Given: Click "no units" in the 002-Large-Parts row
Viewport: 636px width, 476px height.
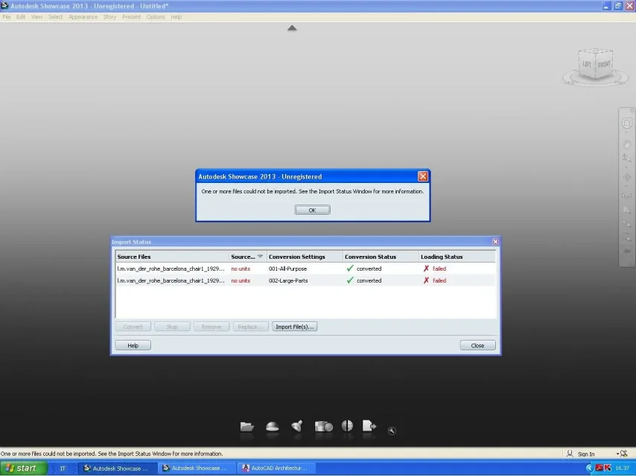Looking at the screenshot, I should tap(241, 280).
